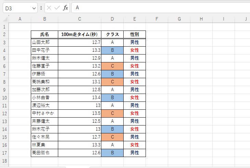Click the time value 13.4 cell
The height and width of the screenshot is (168, 250).
(79, 98)
